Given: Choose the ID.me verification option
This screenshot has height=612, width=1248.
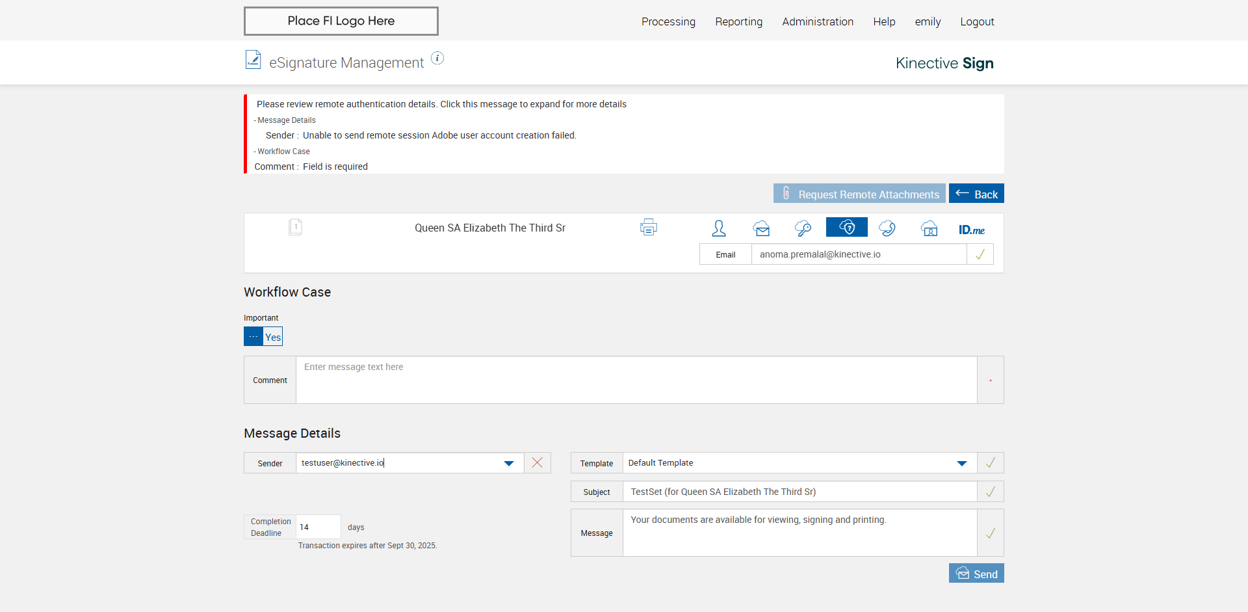Looking at the screenshot, I should click(x=971, y=230).
